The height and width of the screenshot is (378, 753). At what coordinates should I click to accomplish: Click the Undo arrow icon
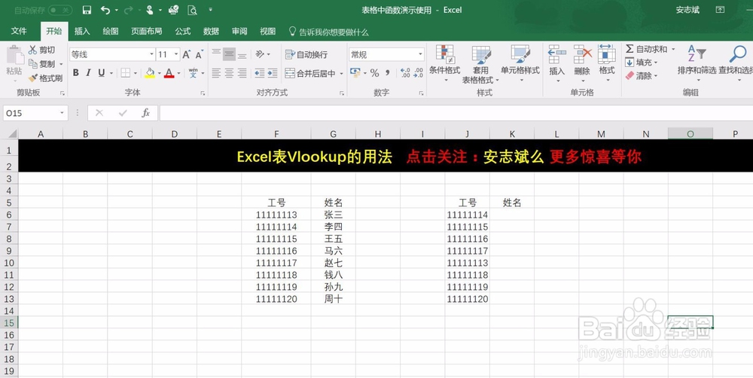click(x=105, y=10)
